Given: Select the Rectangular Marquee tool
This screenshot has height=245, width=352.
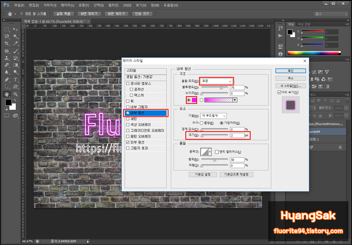Looking at the screenshot, I should [x=7, y=29].
